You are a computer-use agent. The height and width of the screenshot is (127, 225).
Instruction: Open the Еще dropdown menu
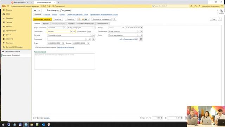click(x=213, y=19)
